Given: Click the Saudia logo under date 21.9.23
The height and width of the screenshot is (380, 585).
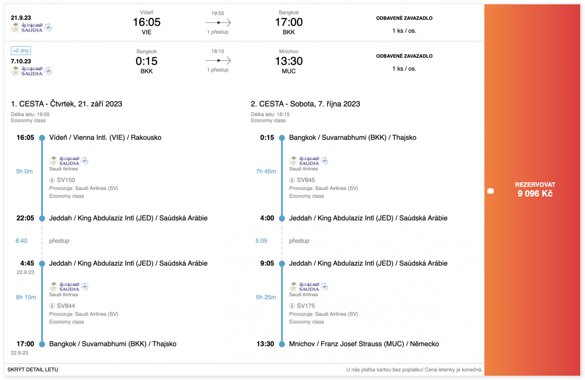Looking at the screenshot, I should coord(32,28).
